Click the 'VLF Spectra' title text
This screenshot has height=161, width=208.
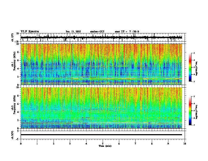coord(30,32)
